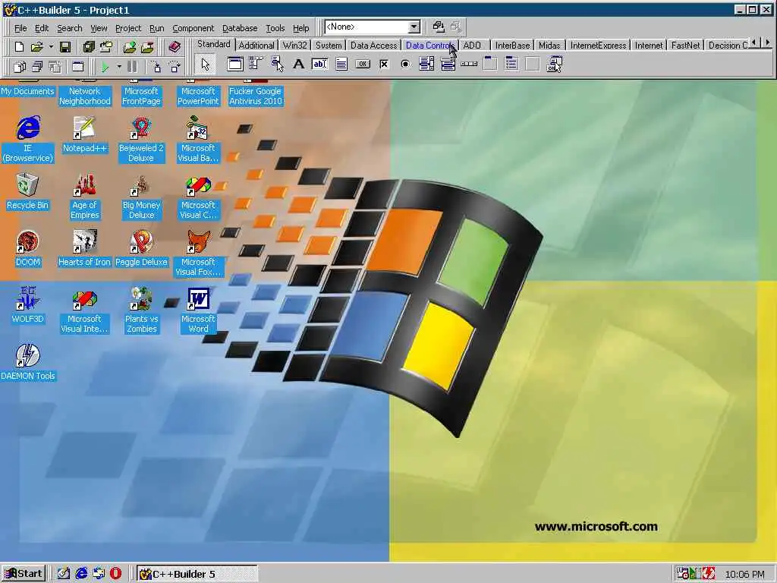This screenshot has height=583, width=777.
Task: Select the GroupBox component in the palette
Action: pos(490,64)
